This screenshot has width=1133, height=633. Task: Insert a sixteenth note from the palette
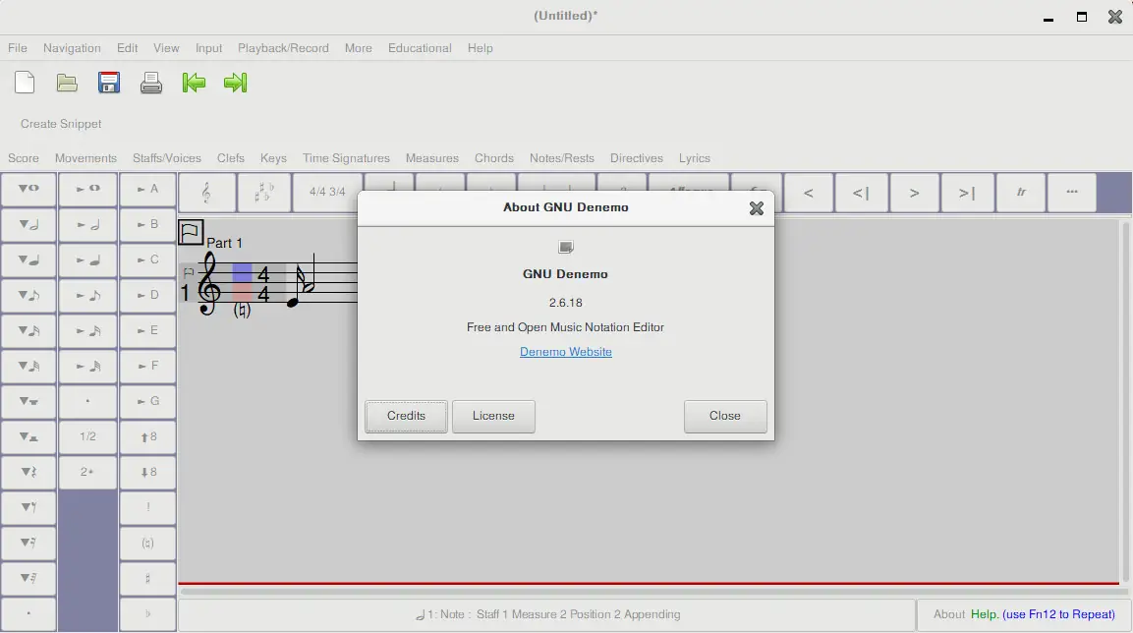28,330
